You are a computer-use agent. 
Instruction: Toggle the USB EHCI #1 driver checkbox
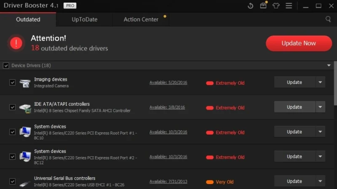pos(13,181)
